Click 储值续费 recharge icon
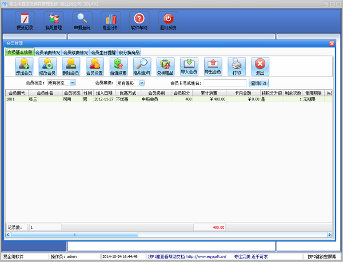343x262 pixels. pos(118,67)
